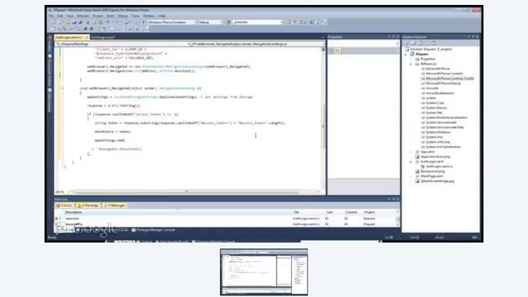Click the last Solution Explorer toolbar icon

coord(434,43)
